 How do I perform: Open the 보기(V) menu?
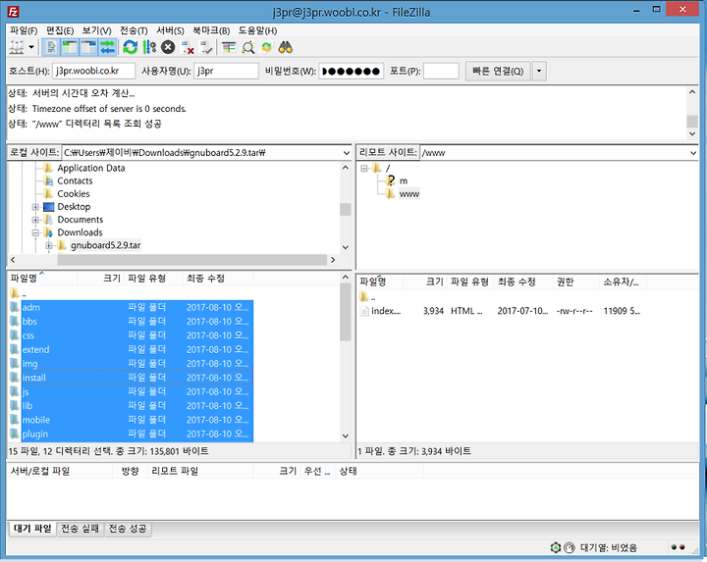click(96, 30)
